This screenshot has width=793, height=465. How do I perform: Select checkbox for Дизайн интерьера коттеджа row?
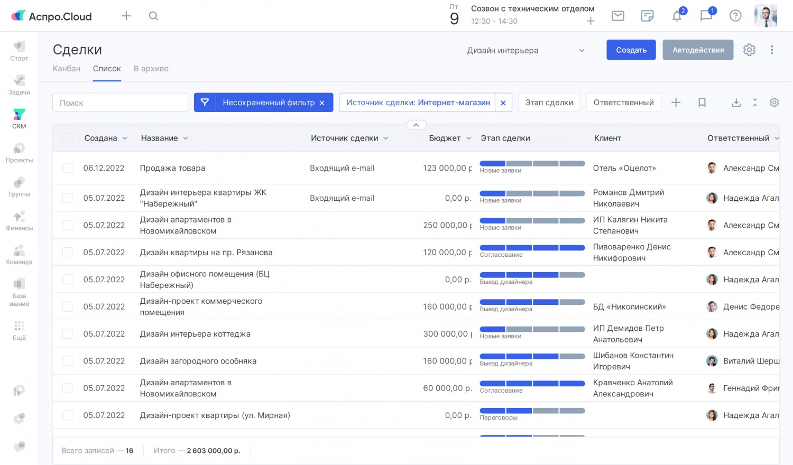click(68, 334)
